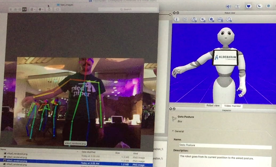Click the sparkle star Robot view icon
276x167 pixels.
[203, 20]
